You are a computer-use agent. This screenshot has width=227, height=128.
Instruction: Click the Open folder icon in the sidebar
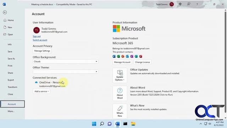tap(5, 34)
